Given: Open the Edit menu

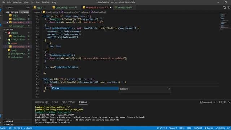Looking at the screenshot, I should pyautogui.click(x=9, y=3).
